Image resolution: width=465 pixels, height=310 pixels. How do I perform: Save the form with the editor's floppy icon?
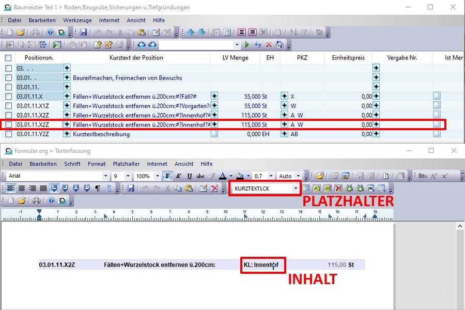(x=131, y=188)
